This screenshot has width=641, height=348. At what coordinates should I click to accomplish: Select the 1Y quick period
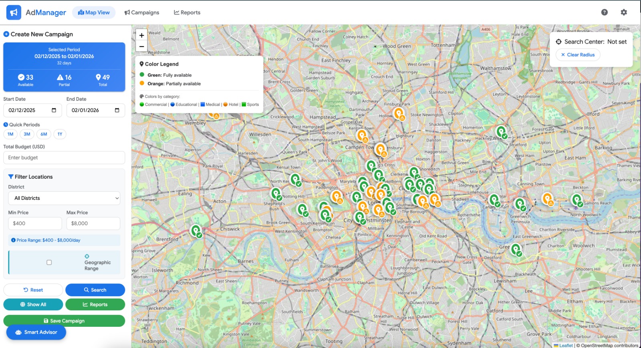coord(60,134)
